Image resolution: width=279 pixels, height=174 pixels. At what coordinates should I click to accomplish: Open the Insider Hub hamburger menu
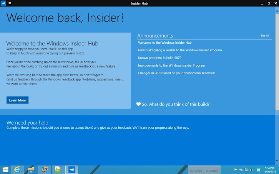(x=10, y=3)
